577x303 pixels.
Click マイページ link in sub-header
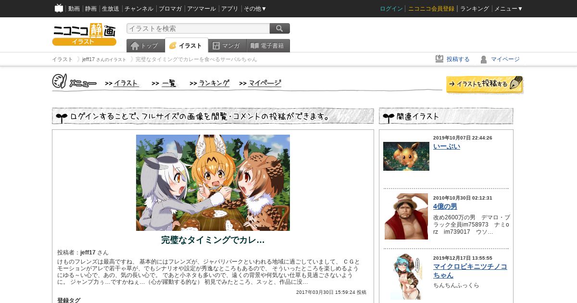click(x=505, y=59)
